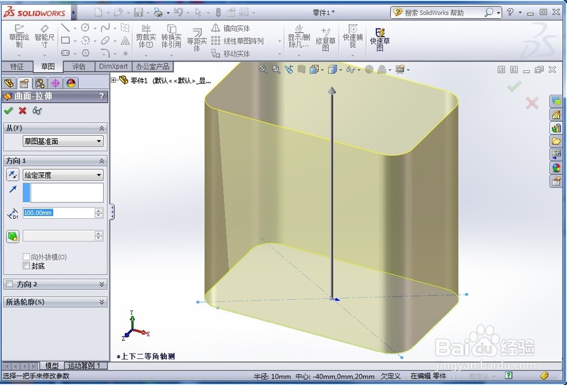
Task: Choose the Rectangle sketch tool
Action: point(65,40)
